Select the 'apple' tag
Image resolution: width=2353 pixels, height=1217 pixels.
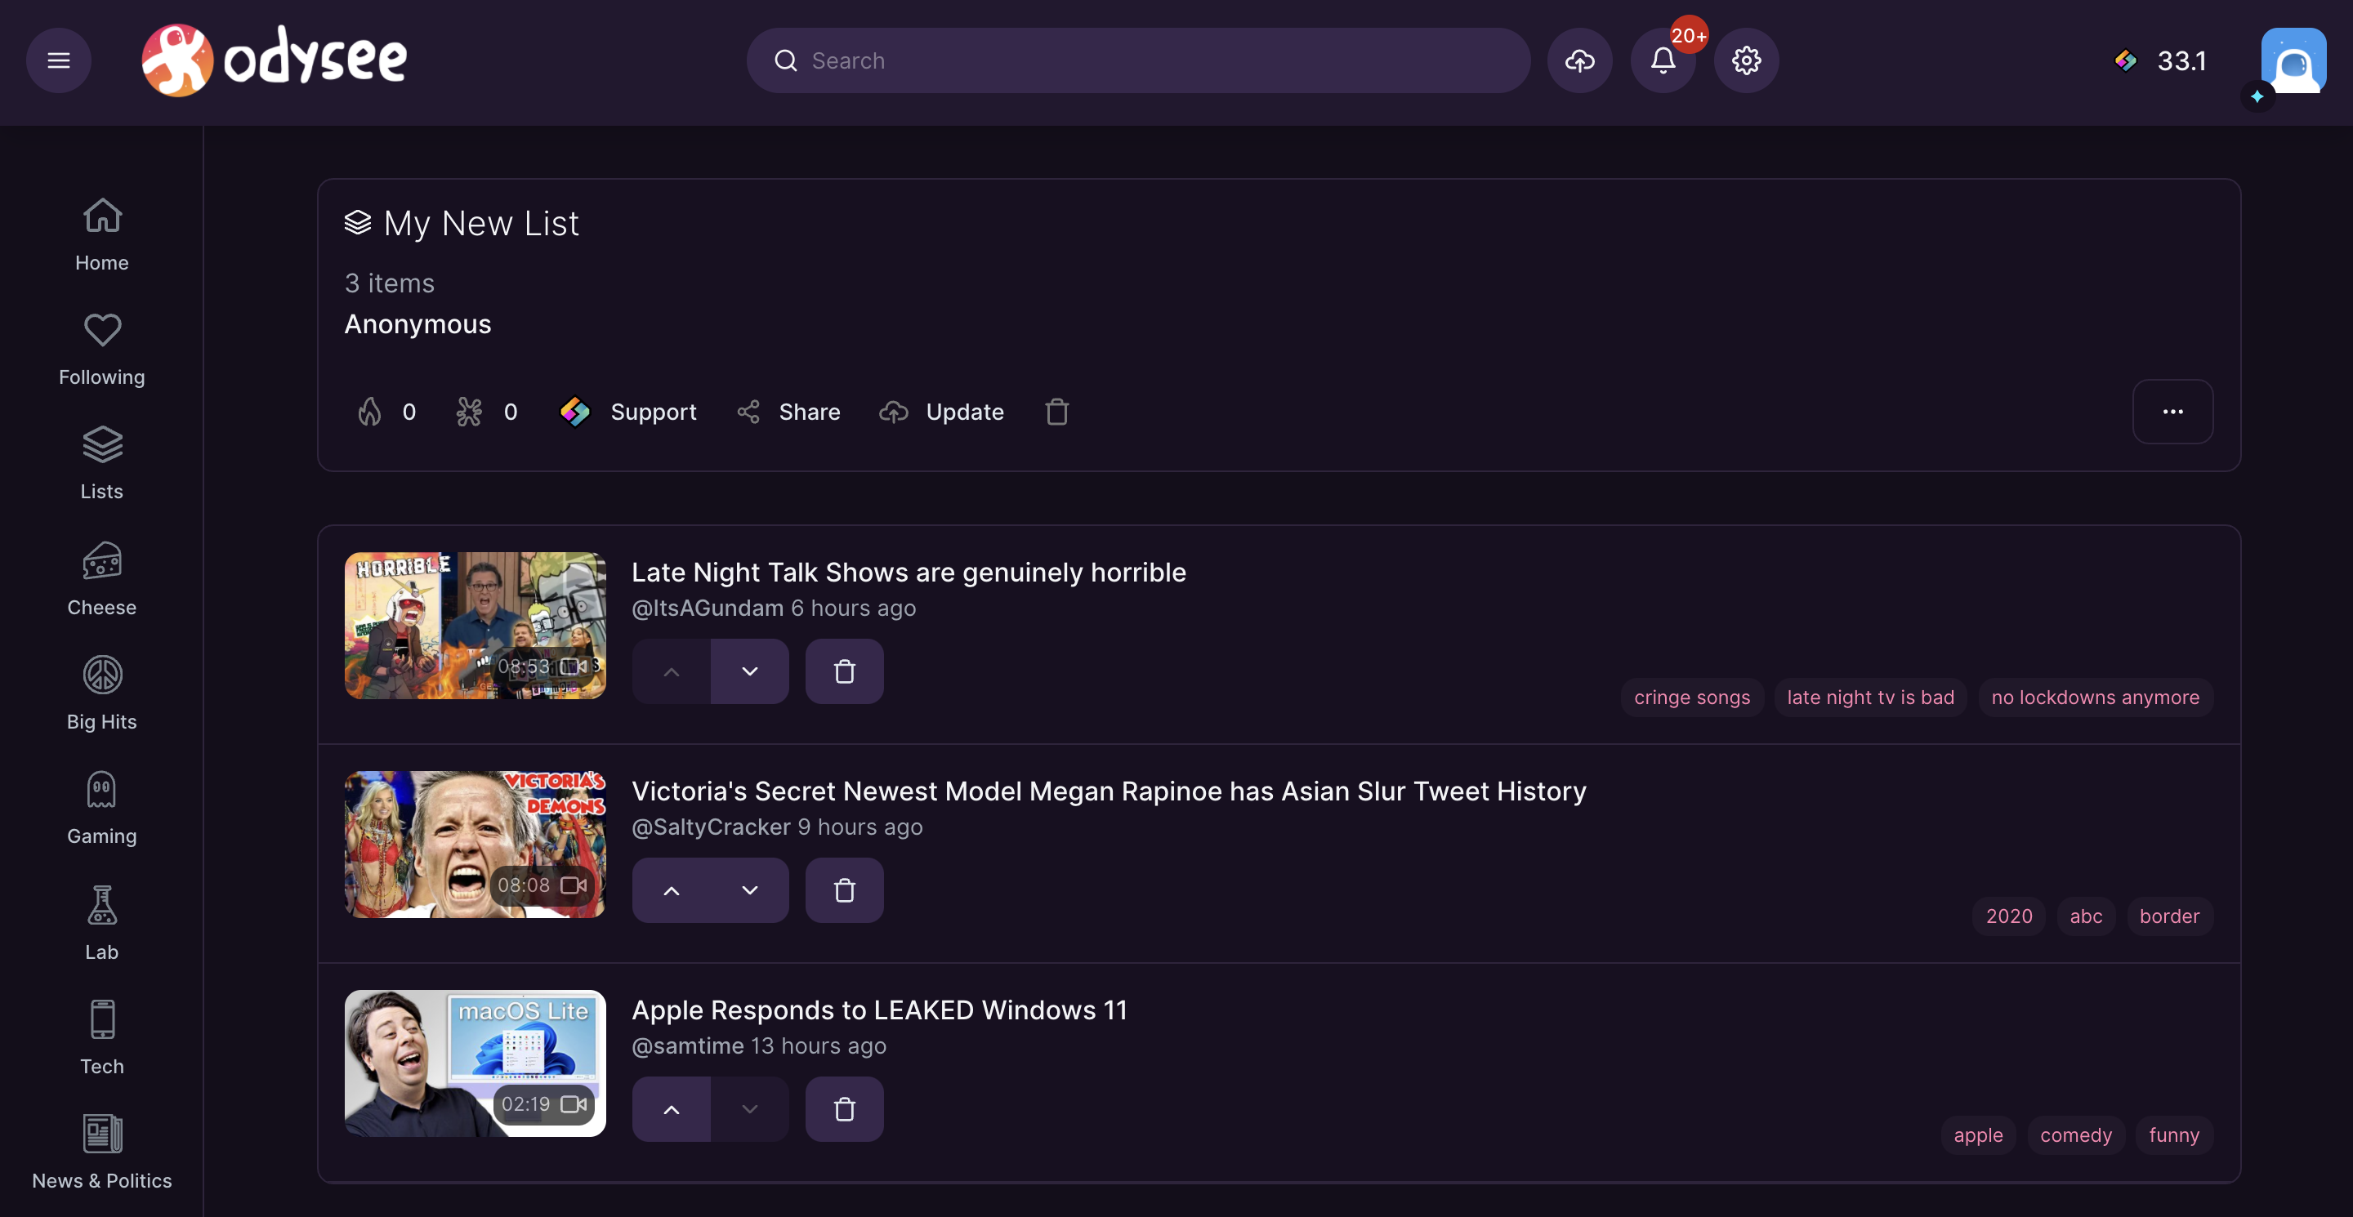pyautogui.click(x=1979, y=1136)
